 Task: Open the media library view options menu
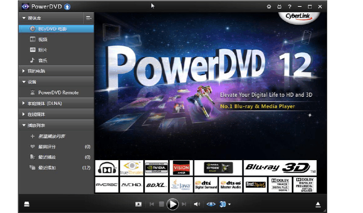[89, 18]
